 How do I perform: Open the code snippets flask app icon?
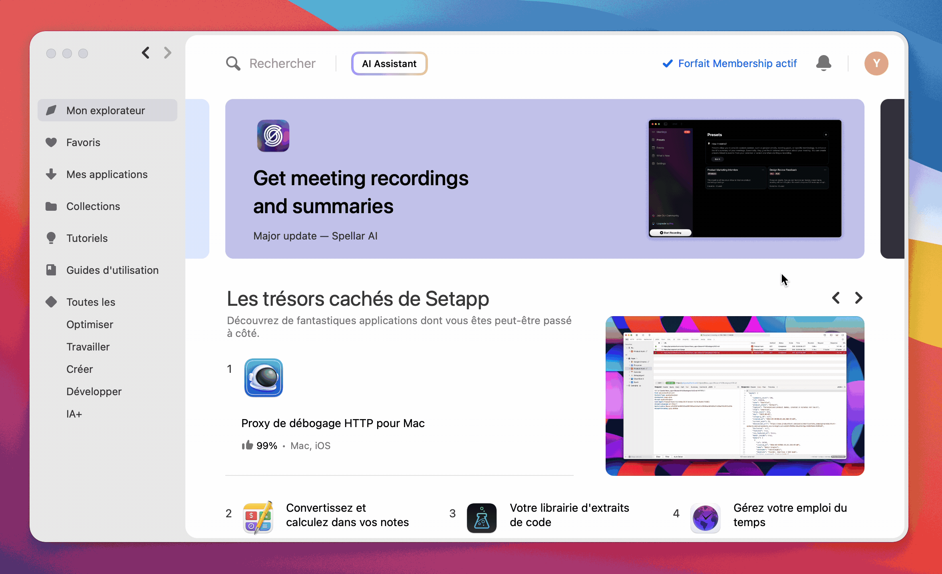pos(482,518)
